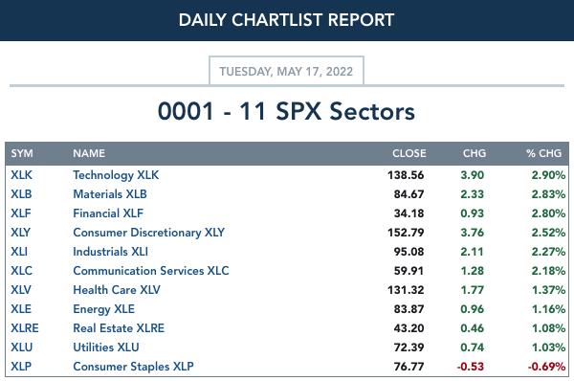Screen dimensions: 574x381
Task: Open the XLK symbol link
Action: 21,175
